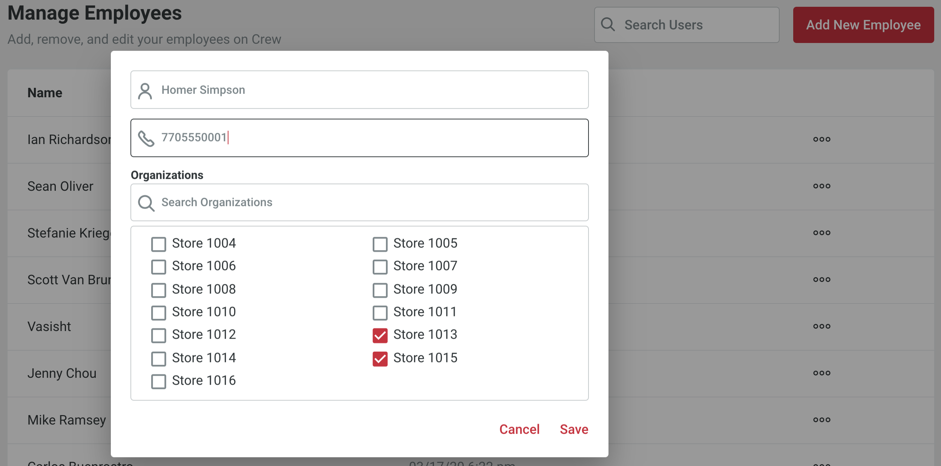Screen dimensions: 941x466
Task: Click the Add New Employee button
Action: (863, 25)
